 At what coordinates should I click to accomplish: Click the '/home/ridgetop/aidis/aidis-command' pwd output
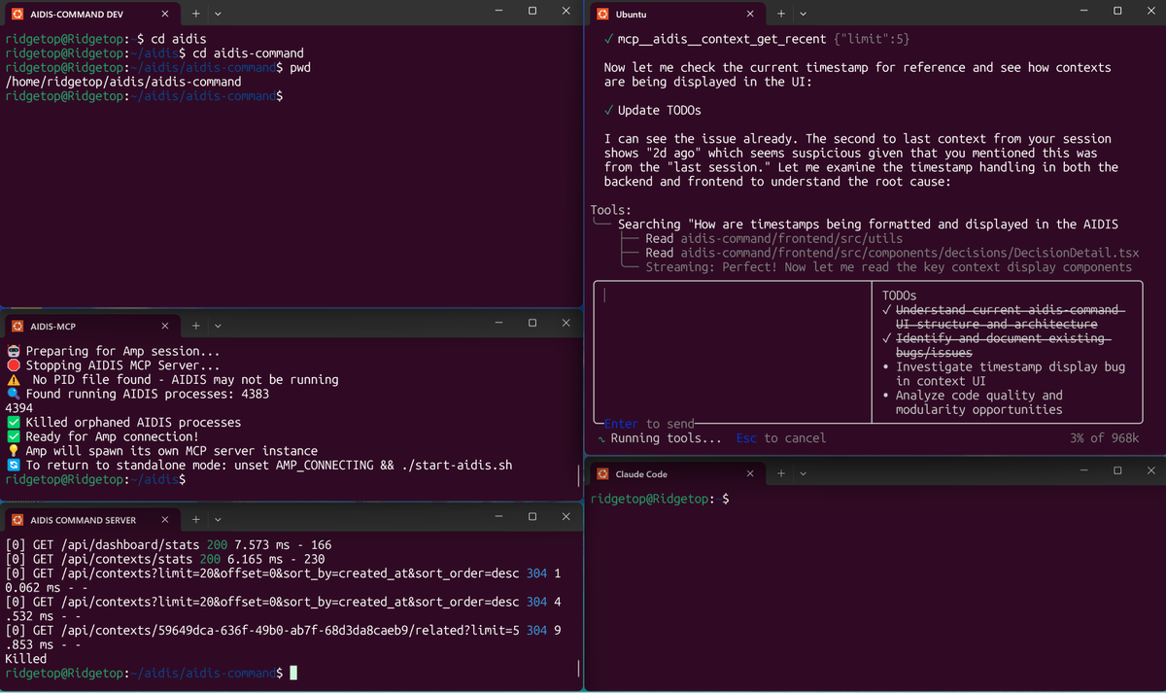(123, 82)
